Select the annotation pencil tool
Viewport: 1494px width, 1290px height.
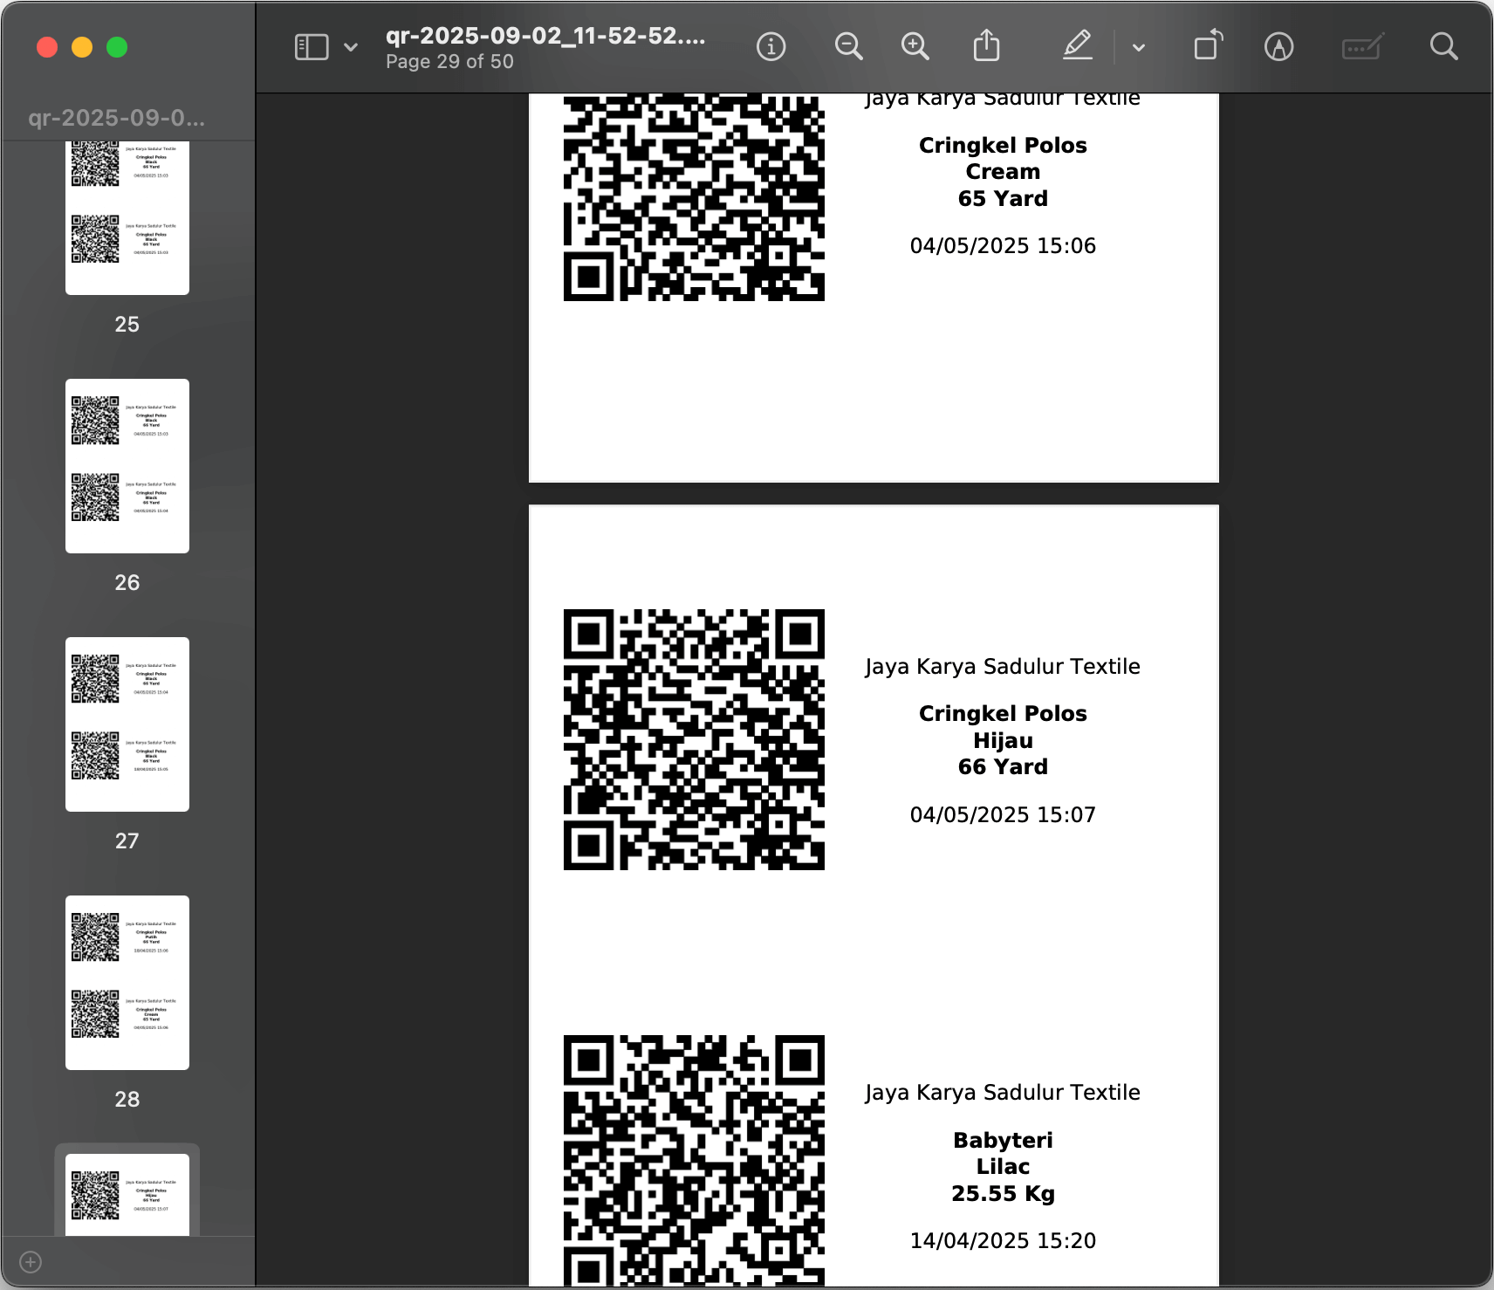(1278, 45)
